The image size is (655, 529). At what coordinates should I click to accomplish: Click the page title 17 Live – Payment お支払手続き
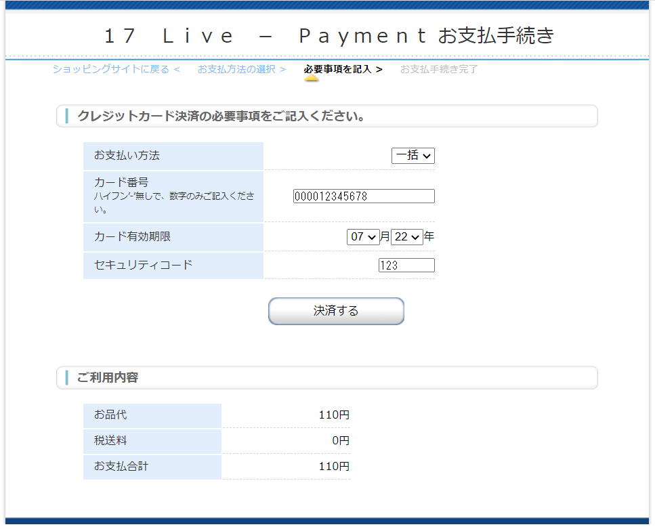pyautogui.click(x=329, y=35)
